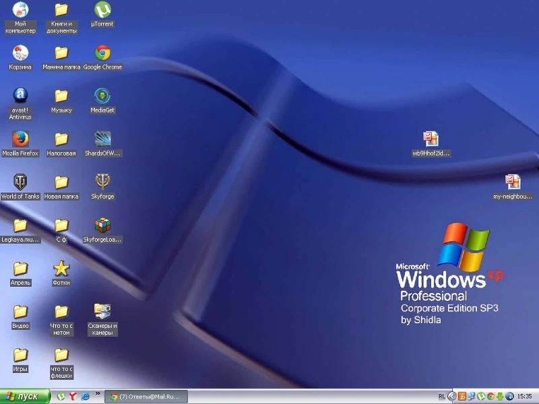539x404 pixels.
Task: Click the 15:35 taskbar clock
Action: coord(524,397)
